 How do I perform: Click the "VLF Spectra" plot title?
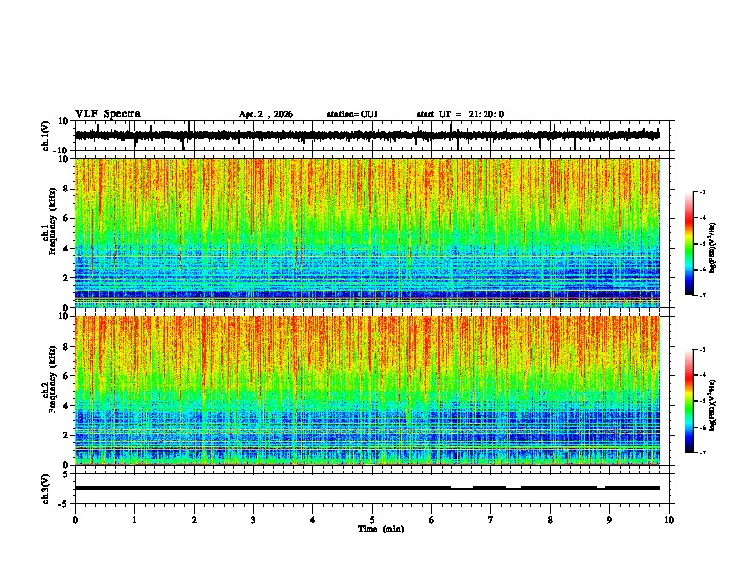point(108,114)
